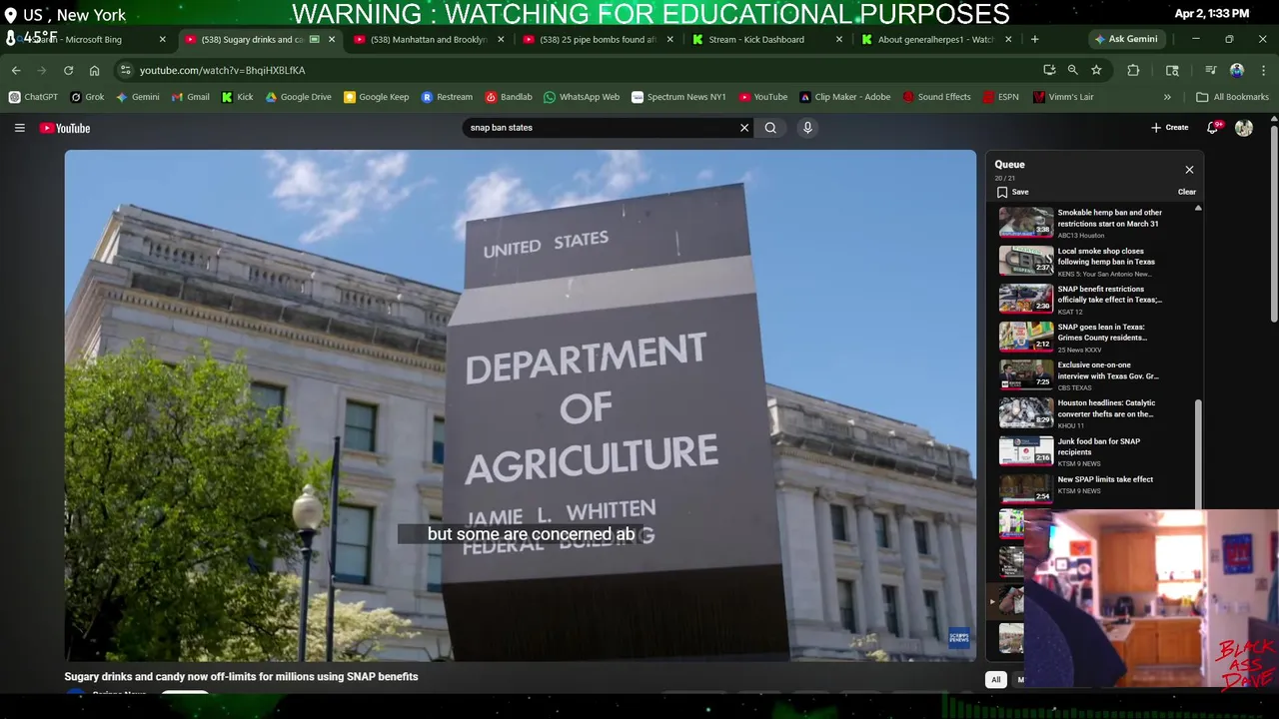The height and width of the screenshot is (719, 1279).
Task: Click the video title Sugary drinks and candy
Action: click(241, 677)
